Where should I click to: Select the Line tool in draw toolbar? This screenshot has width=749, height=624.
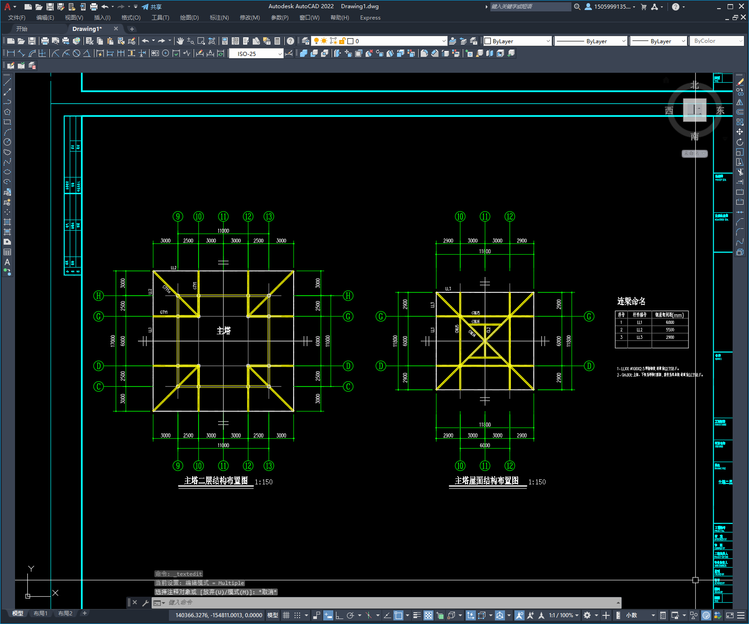[x=7, y=82]
